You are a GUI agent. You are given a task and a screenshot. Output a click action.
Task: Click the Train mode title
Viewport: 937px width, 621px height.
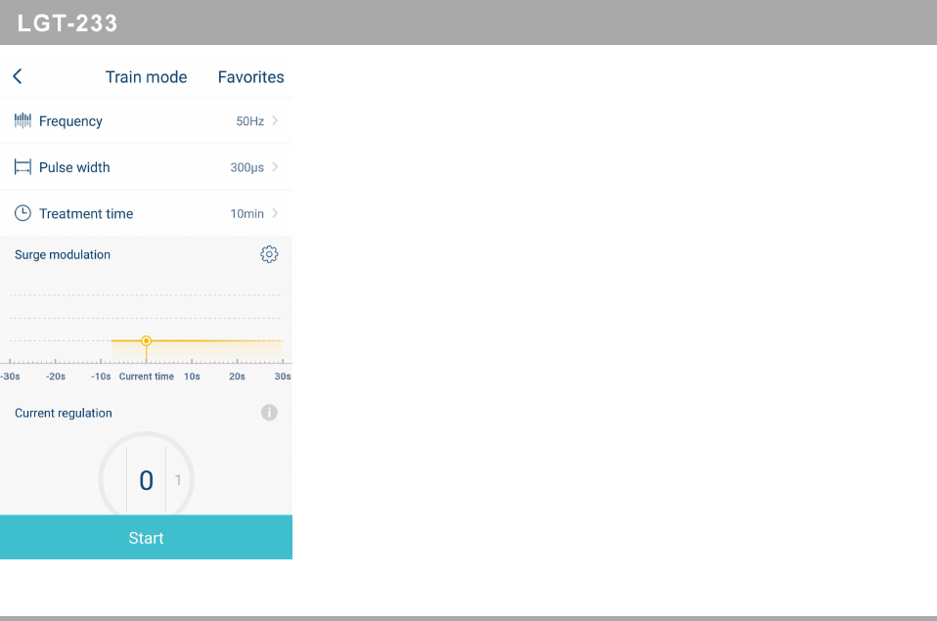pos(146,77)
